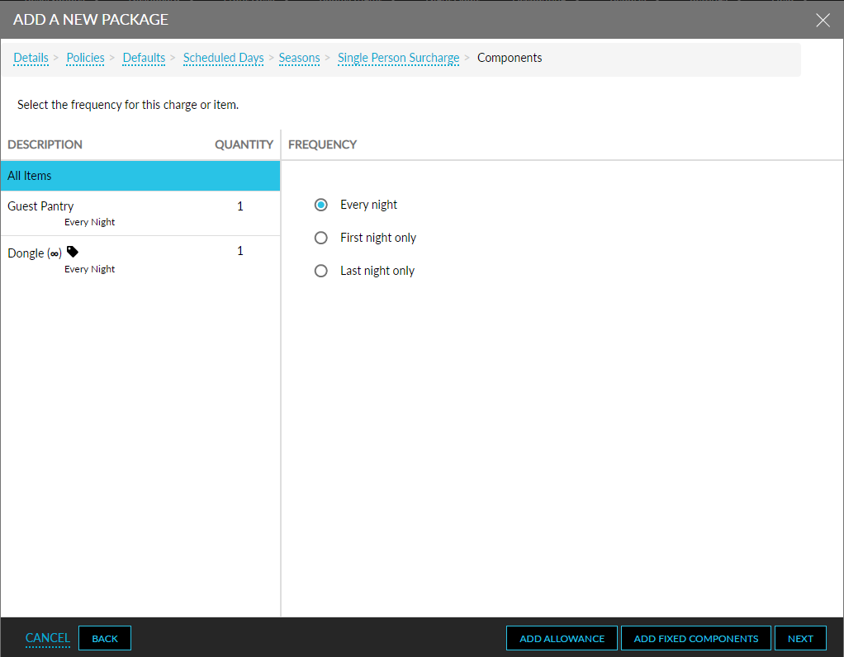Click the tag icon next to Dongle
This screenshot has height=657, width=844.
click(73, 253)
